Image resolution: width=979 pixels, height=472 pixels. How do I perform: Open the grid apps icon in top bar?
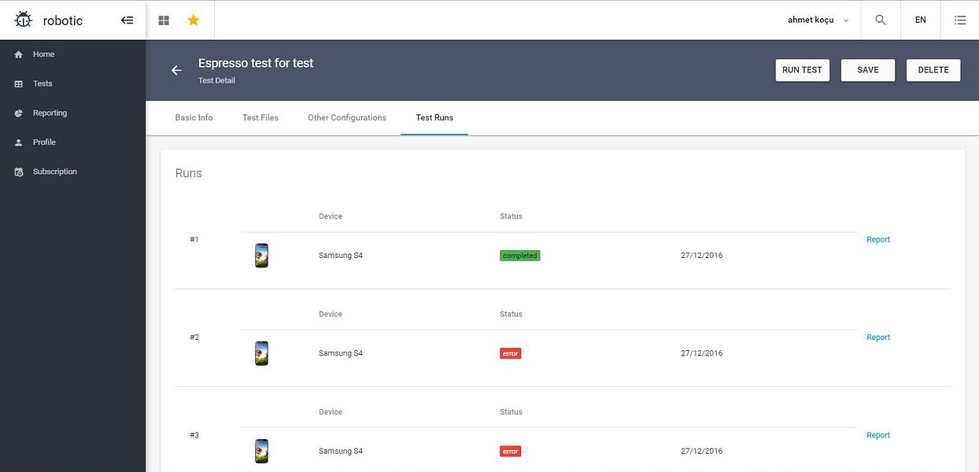(x=164, y=20)
